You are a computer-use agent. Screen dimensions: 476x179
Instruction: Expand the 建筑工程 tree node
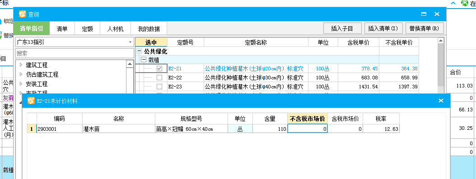21,65
